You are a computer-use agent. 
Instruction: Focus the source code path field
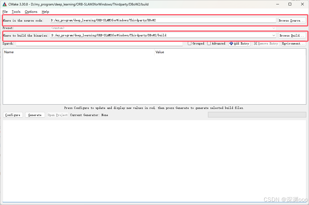[x=163, y=20]
